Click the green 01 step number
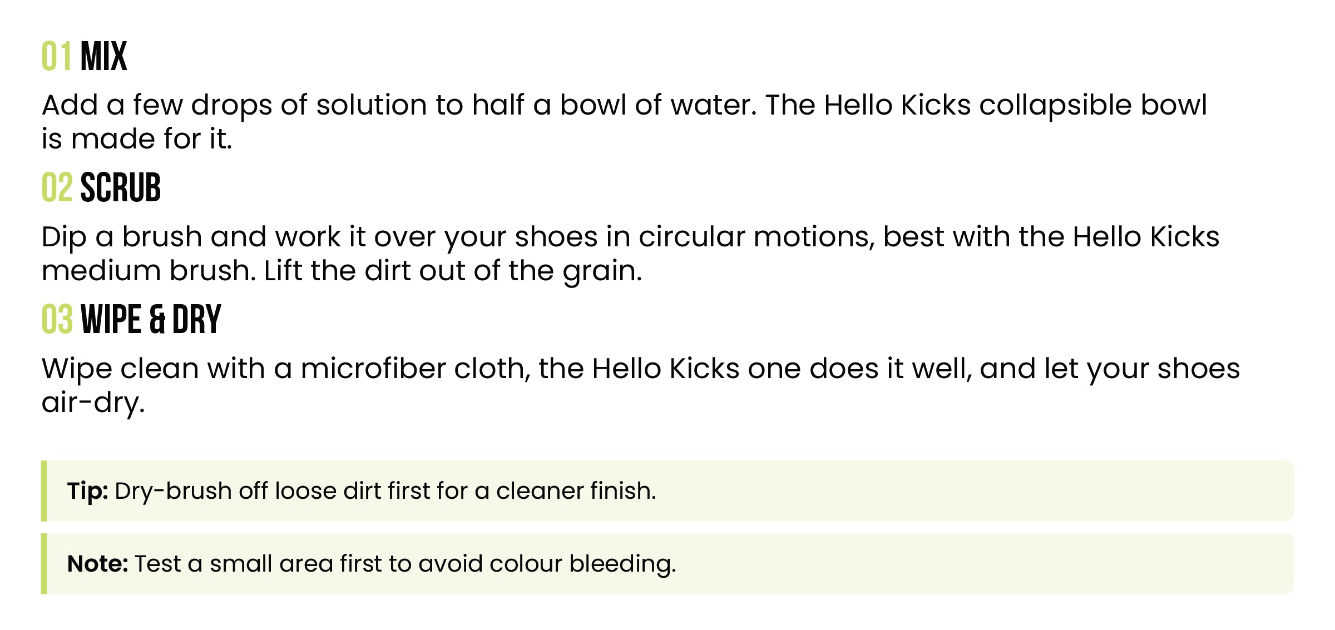Image resolution: width=1335 pixels, height=630 pixels. coord(57,56)
